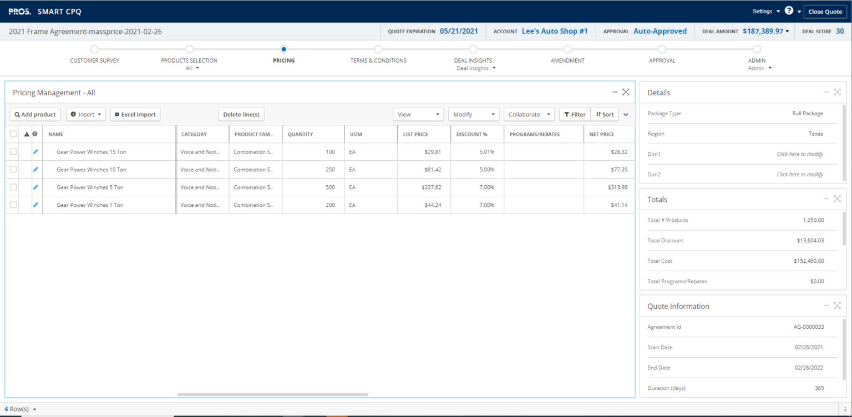Check the Gear Power Winches 1 Ton row
Viewport: 852px width, 417px height.
[13, 205]
